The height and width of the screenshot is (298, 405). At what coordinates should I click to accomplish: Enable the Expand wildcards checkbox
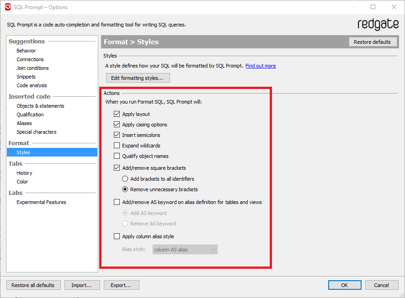tap(117, 146)
